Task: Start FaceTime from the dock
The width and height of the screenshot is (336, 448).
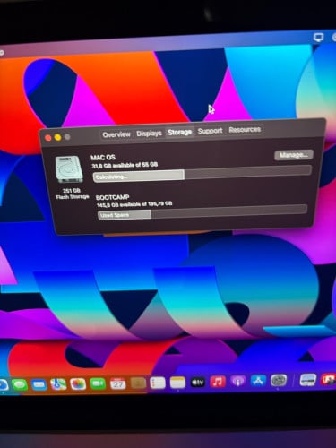Action: pyautogui.click(x=98, y=383)
